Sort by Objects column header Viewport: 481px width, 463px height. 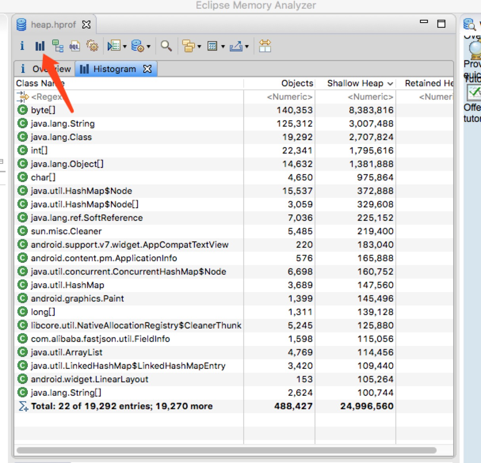click(279, 83)
